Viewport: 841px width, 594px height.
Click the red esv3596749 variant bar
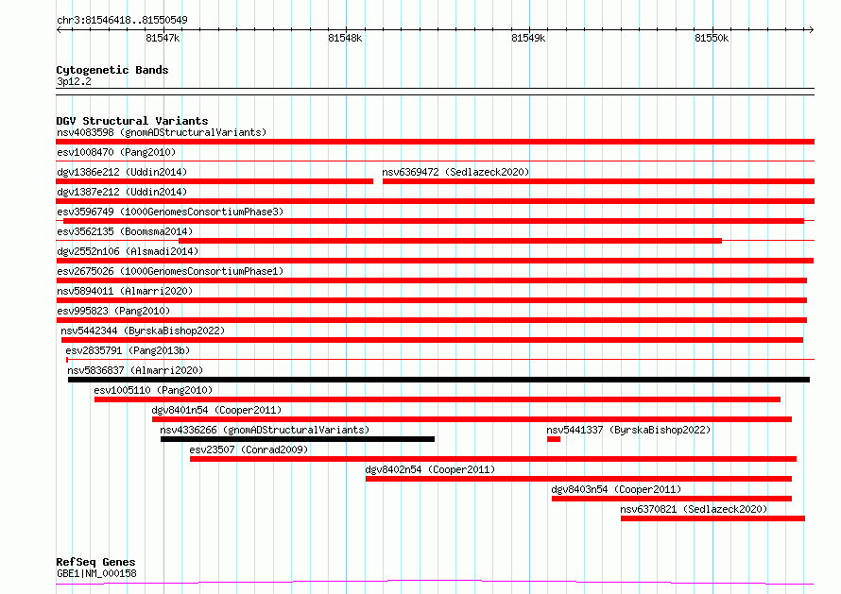(434, 221)
